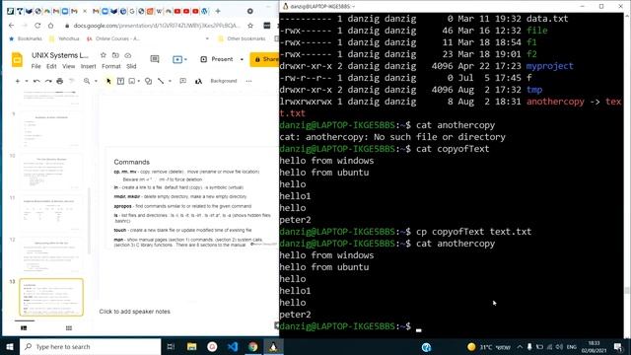Show hidden system tray icons chevron

520,346
